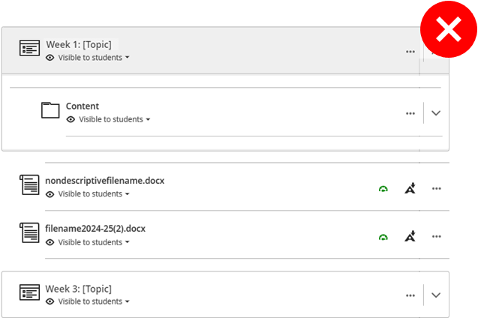Click the Week 1 learning module icon

click(29, 48)
